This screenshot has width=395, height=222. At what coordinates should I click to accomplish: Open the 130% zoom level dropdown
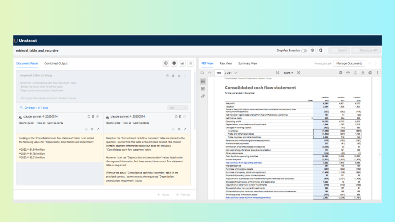coord(289,72)
